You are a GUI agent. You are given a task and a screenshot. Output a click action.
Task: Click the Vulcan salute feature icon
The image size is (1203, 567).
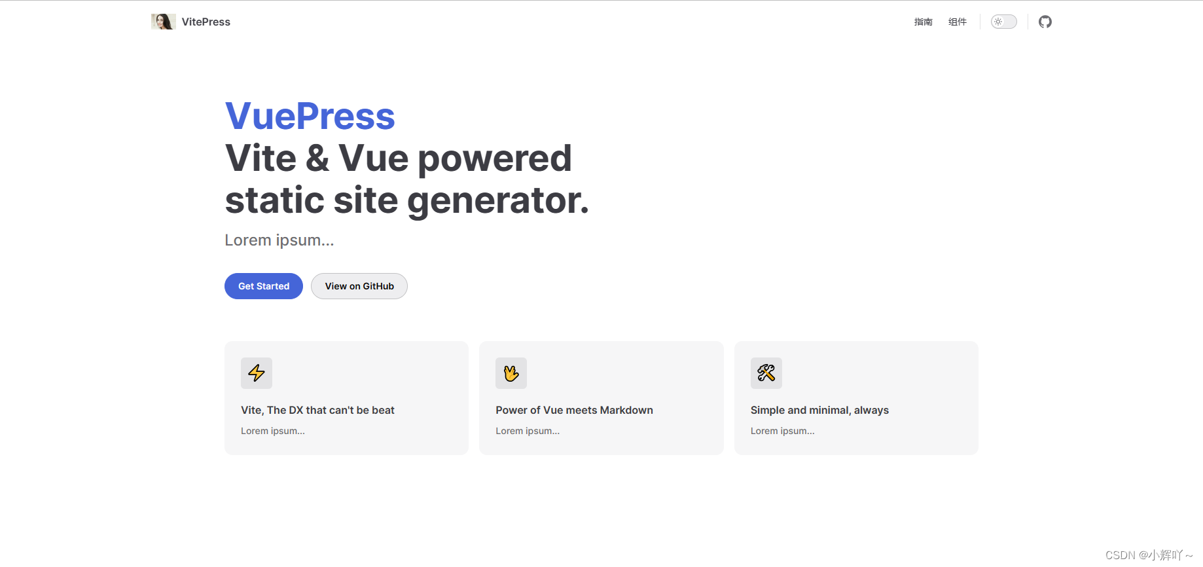click(x=511, y=373)
